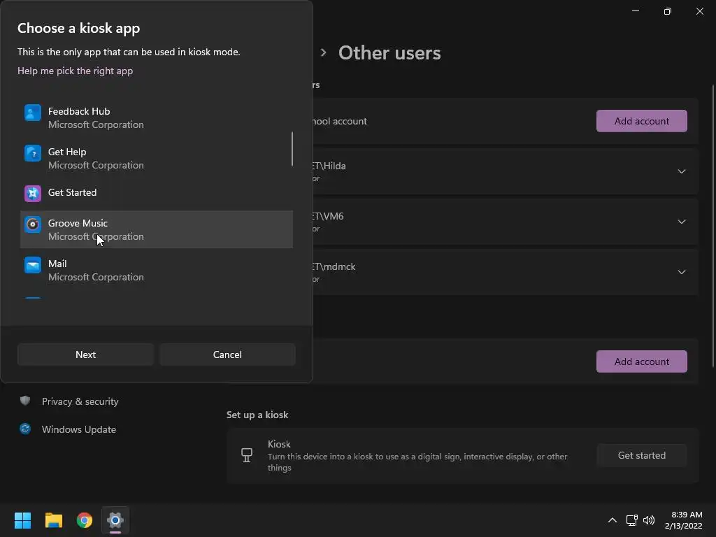Show hidden system tray icons
The height and width of the screenshot is (537, 716).
612,520
